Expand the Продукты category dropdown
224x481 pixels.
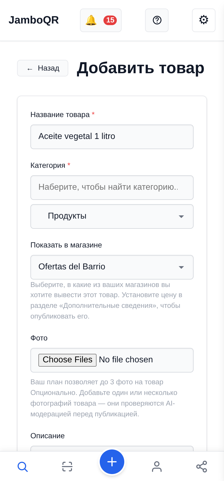112,216
